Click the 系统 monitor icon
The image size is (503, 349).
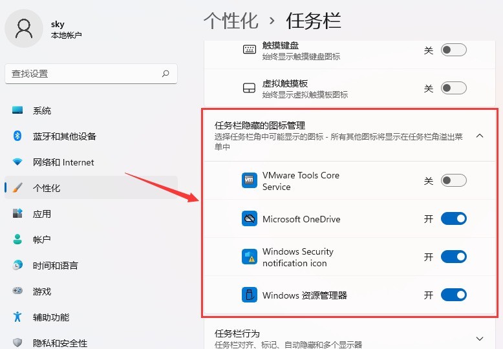pos(17,111)
